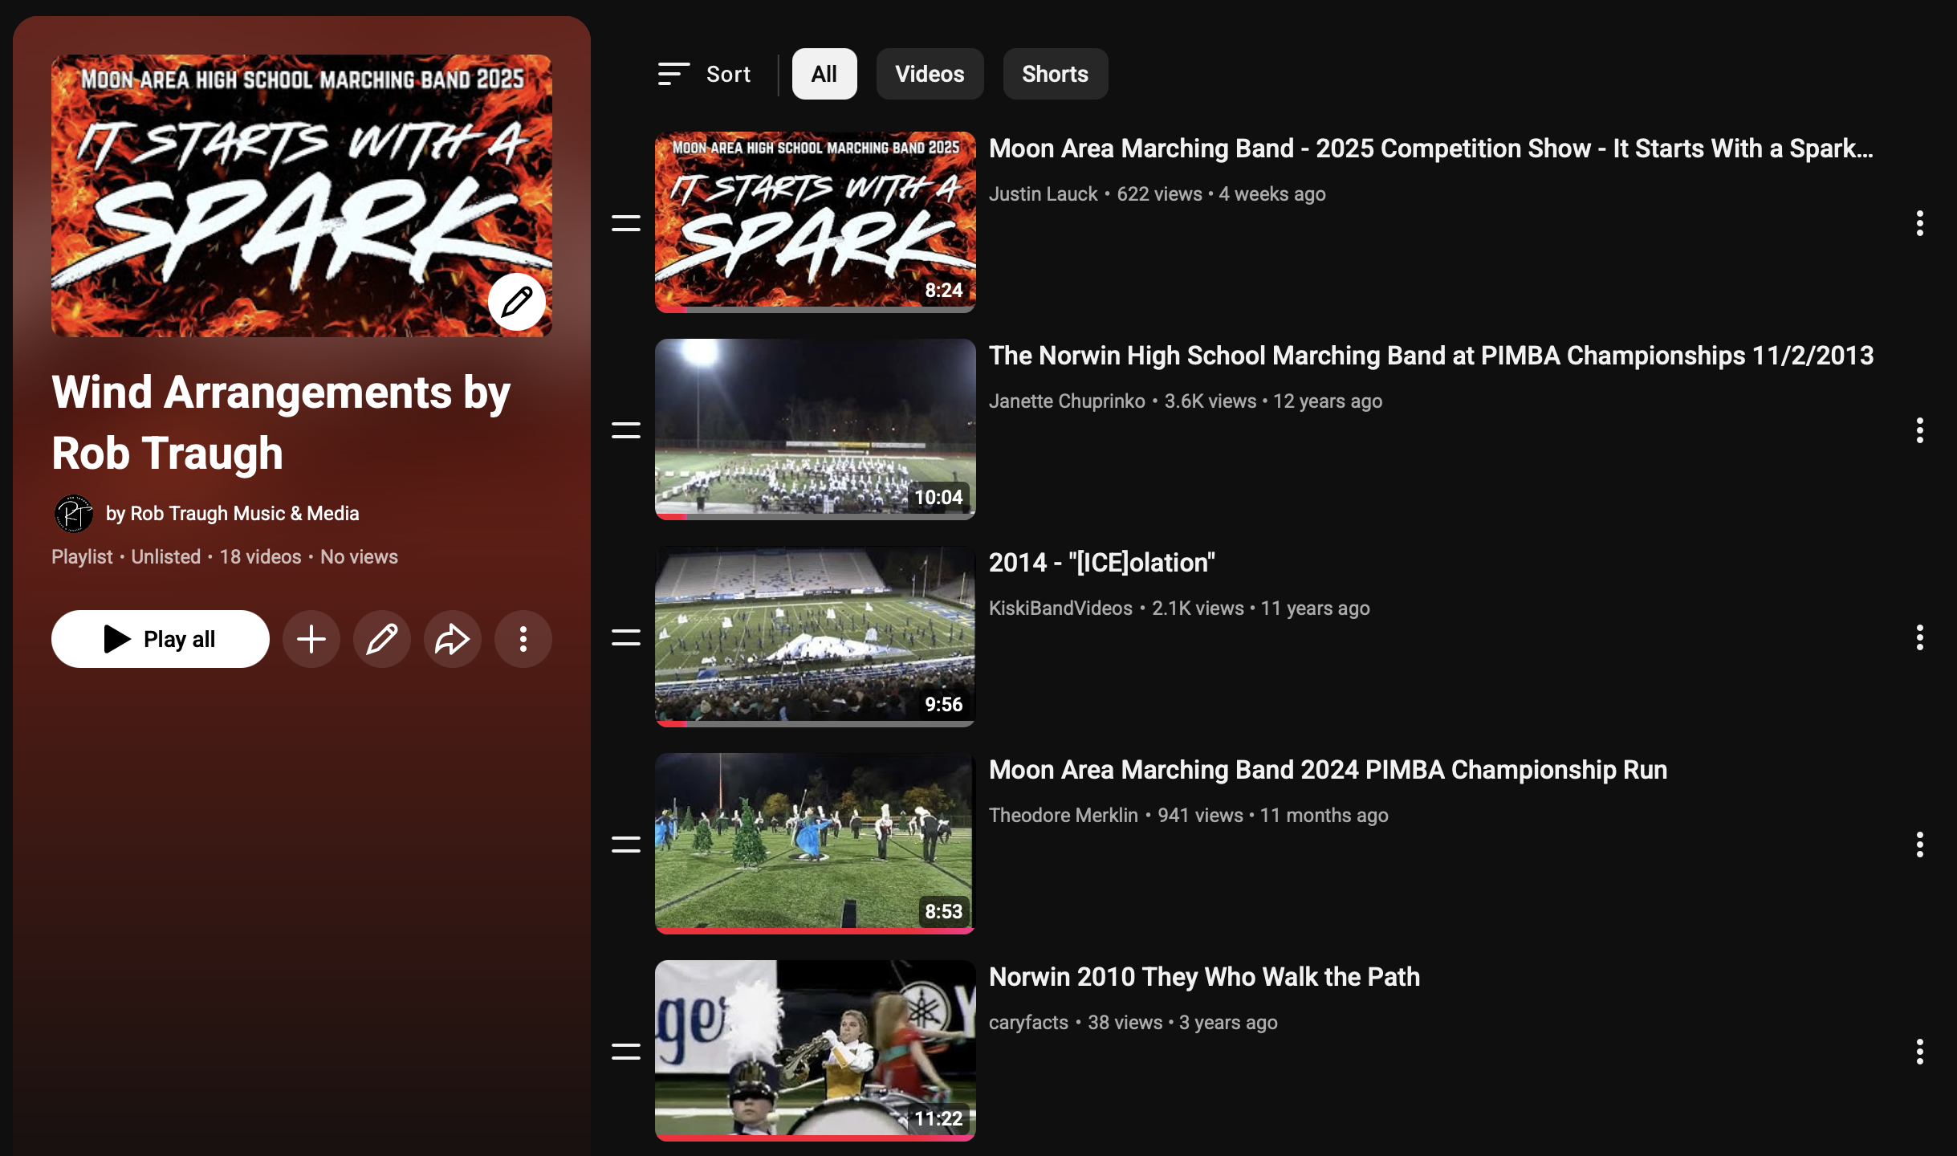Open playlist more options three-dot menu
This screenshot has width=1957, height=1156.
[x=523, y=639]
